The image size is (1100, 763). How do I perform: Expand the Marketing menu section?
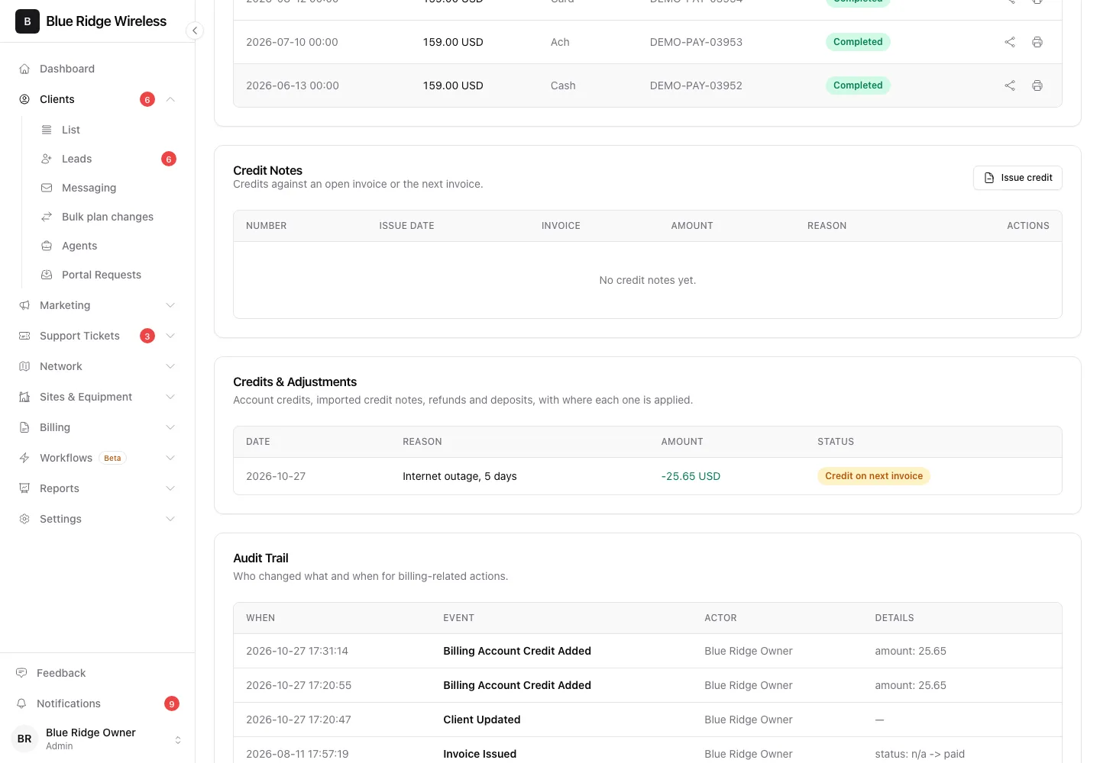170,305
